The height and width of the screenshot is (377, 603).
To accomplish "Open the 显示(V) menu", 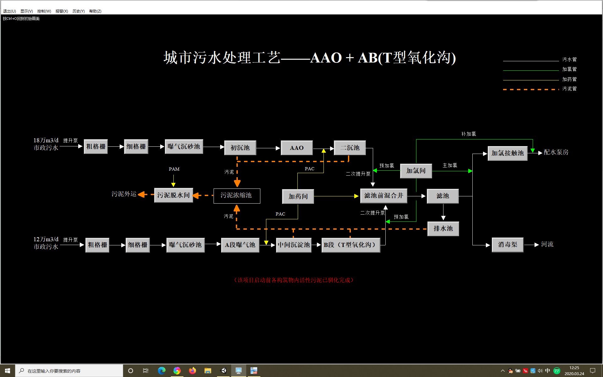I will [26, 11].
